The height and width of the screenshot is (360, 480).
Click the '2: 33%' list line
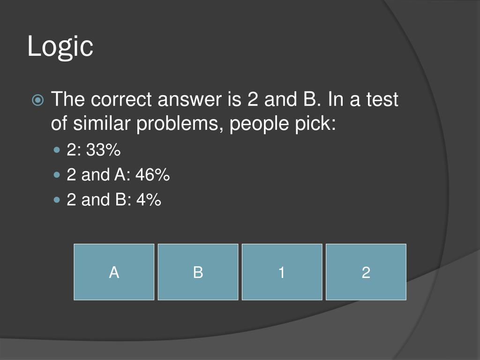pos(94,150)
